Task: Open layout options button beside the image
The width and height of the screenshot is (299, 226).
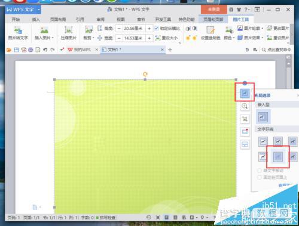Action: [x=245, y=93]
